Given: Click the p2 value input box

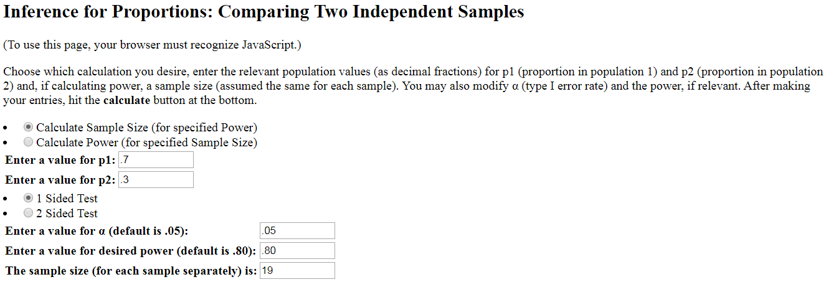Looking at the screenshot, I should 156,180.
